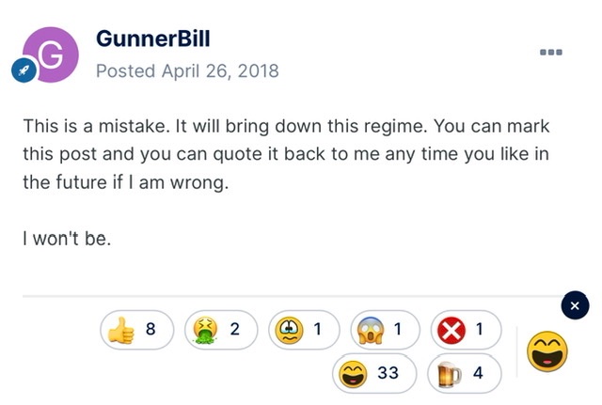The width and height of the screenshot is (602, 405).
Task: Click the red X disagree reaction
Action: 451,330
